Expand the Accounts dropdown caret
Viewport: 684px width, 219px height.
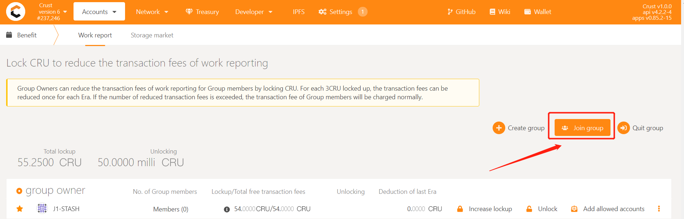[115, 12]
